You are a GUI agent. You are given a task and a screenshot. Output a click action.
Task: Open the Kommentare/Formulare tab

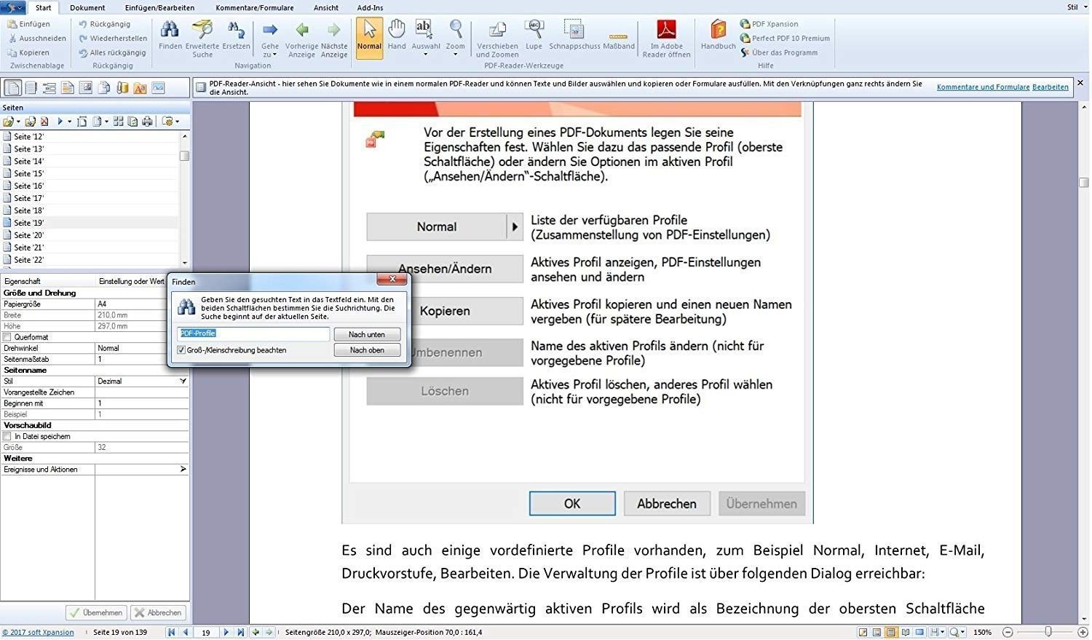tap(255, 7)
